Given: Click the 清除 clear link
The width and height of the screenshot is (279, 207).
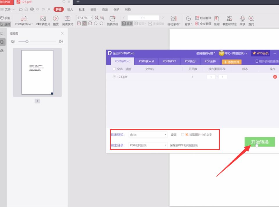Looking at the screenshot, I should pyautogui.click(x=128, y=69).
